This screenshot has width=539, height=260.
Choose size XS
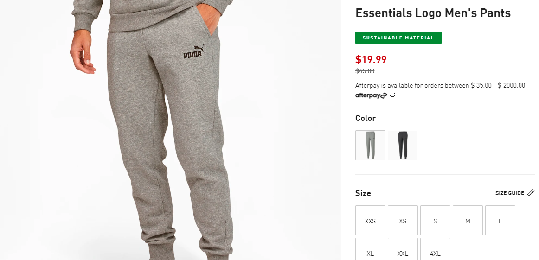(x=403, y=221)
